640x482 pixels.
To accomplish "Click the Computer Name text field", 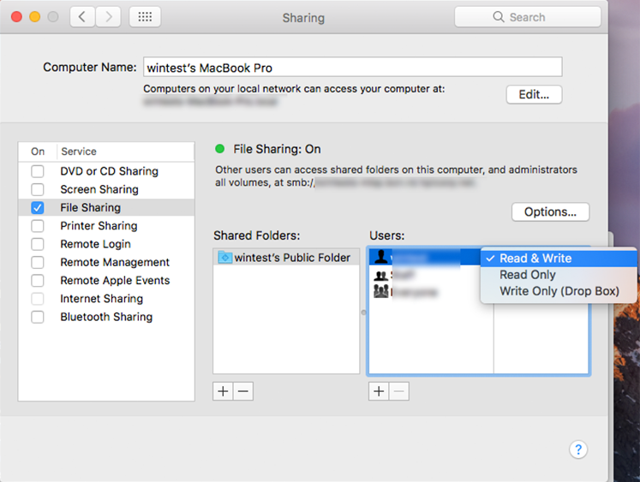I will pyautogui.click(x=351, y=68).
